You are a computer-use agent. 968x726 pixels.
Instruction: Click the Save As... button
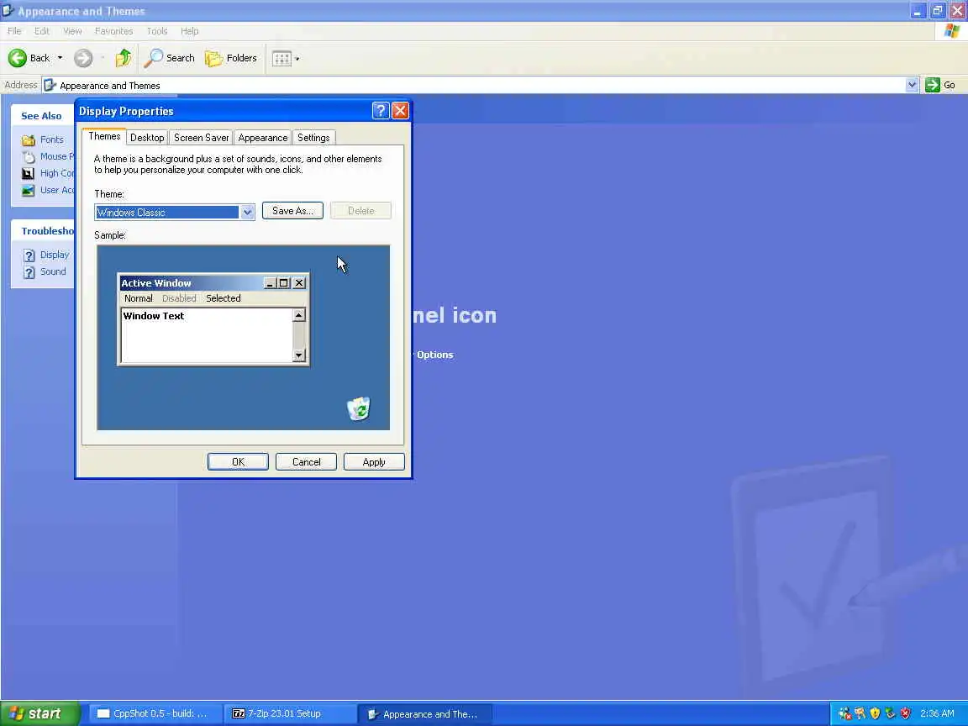click(x=292, y=211)
